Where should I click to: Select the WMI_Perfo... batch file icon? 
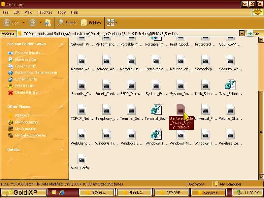[x=82, y=159]
